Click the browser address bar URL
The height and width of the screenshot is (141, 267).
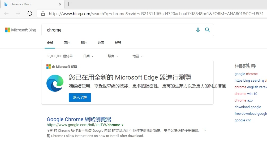(156, 14)
